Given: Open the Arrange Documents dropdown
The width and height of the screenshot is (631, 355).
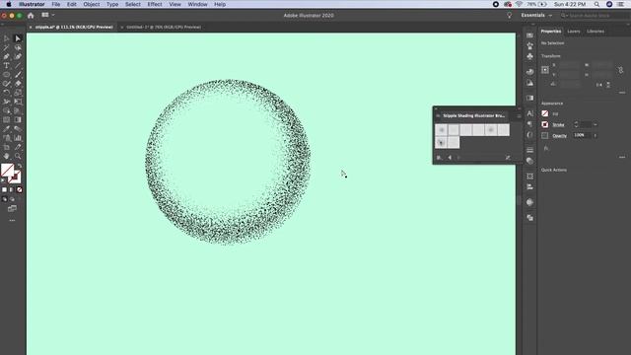Looking at the screenshot, I should point(48,16).
